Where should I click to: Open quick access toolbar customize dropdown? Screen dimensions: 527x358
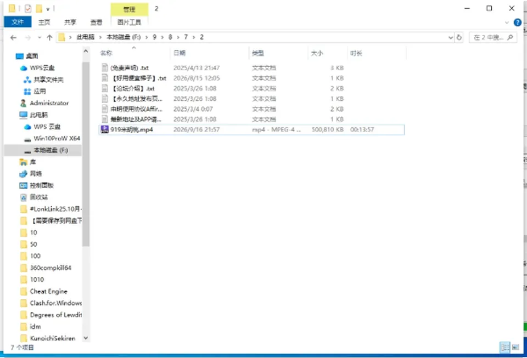click(48, 9)
